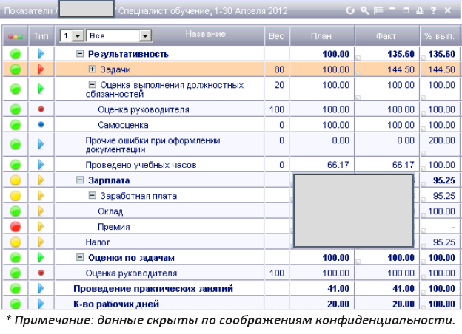
Task: Click the list view icon in title bar
Action: [378, 10]
